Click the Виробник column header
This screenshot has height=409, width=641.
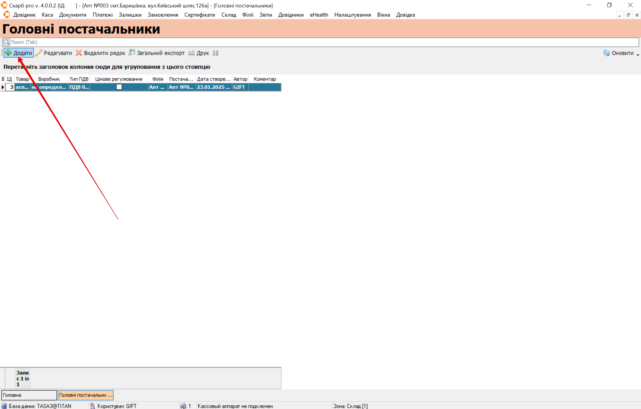tap(49, 79)
